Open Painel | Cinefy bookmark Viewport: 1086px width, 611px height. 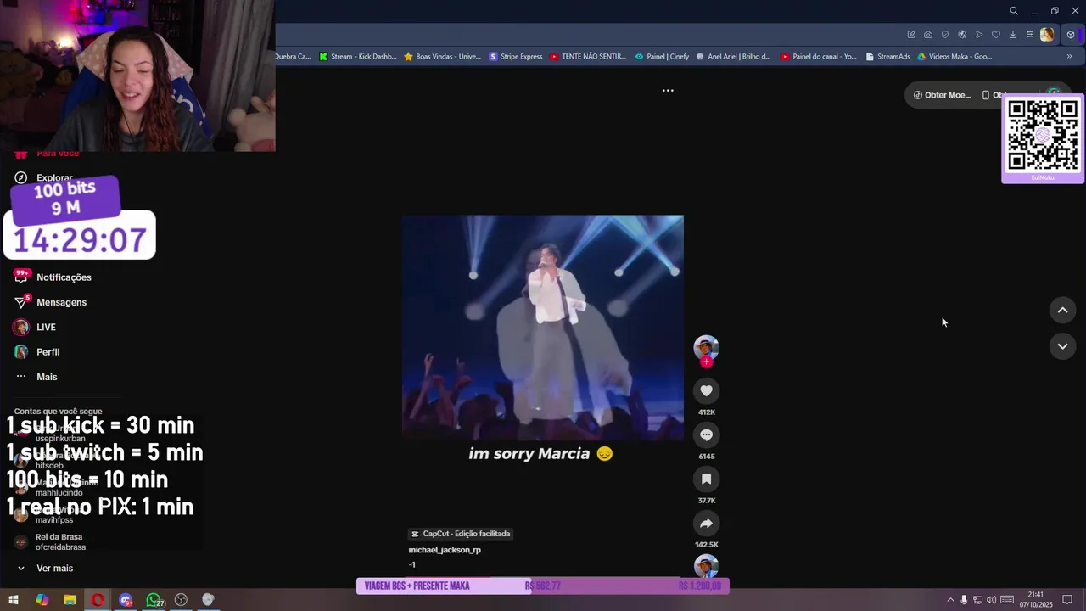[662, 57]
